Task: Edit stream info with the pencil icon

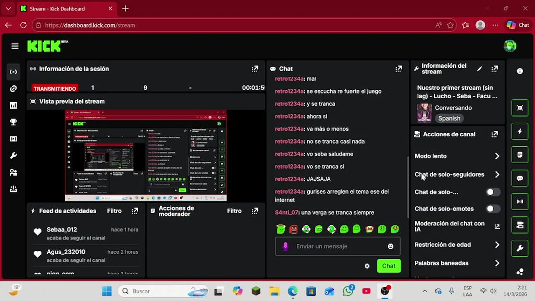Action: point(480,69)
